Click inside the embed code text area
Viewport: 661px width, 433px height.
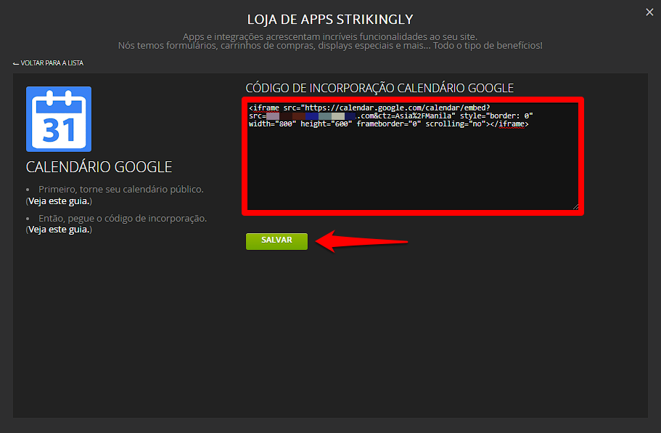click(413, 156)
